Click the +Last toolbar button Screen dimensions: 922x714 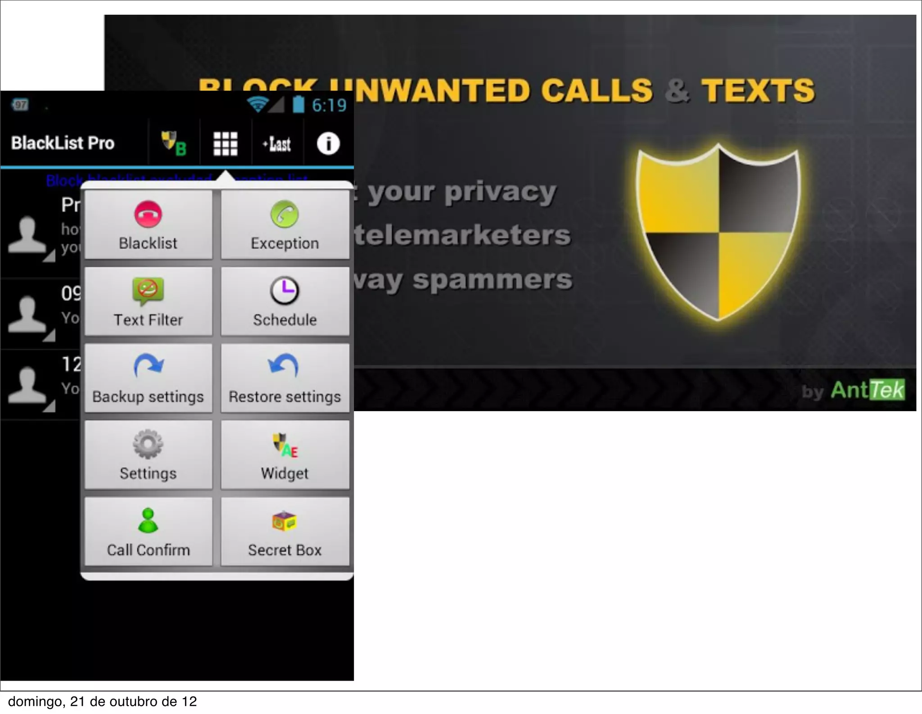click(277, 144)
